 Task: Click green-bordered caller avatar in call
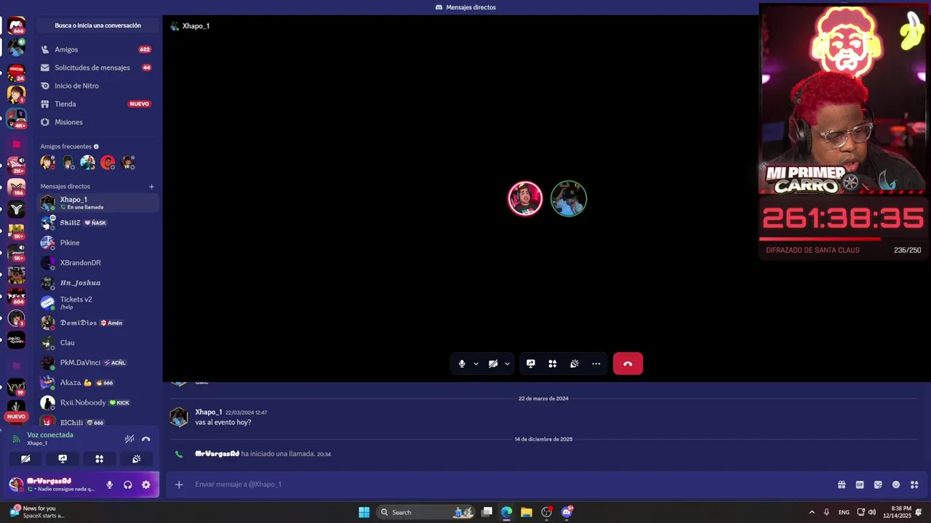pyautogui.click(x=569, y=199)
